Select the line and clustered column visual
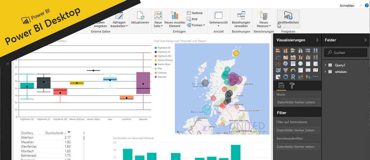The width and height of the screenshot is (370, 160). pos(308,57)
